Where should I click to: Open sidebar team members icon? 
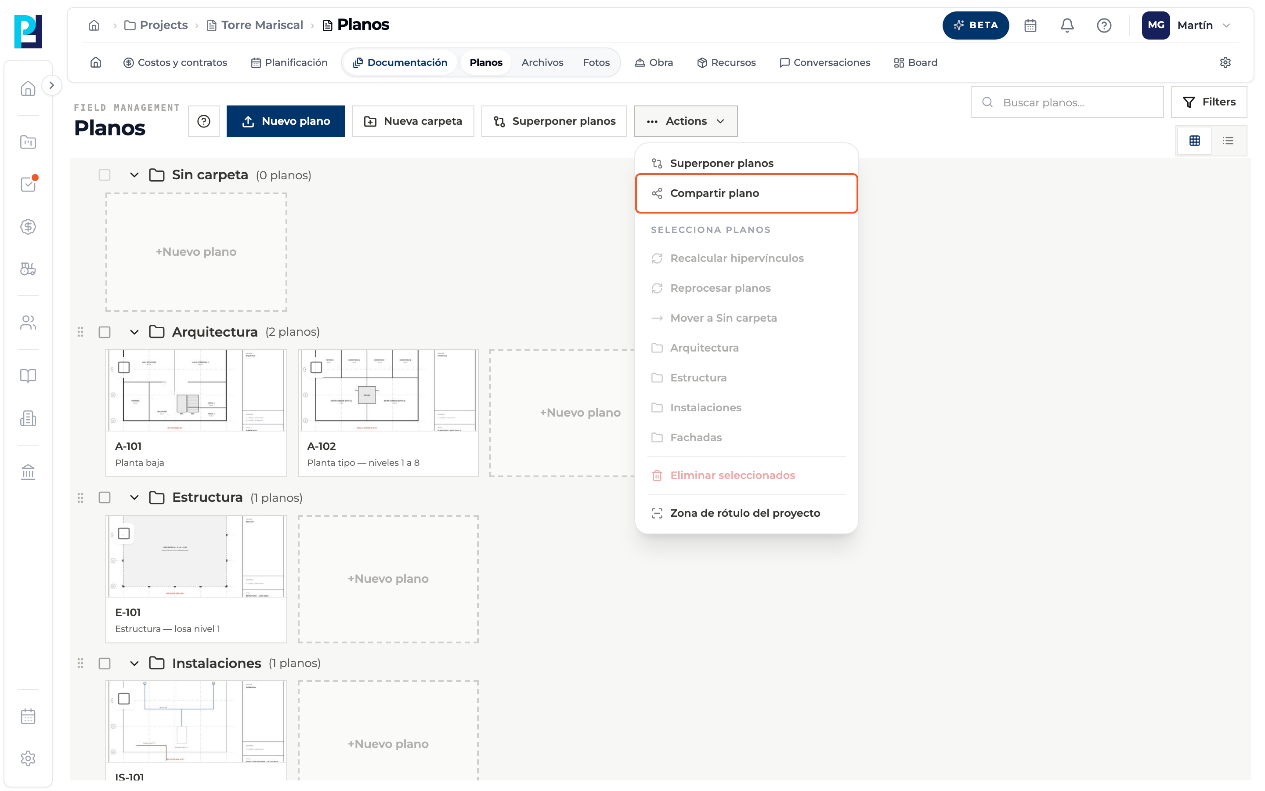pos(28,323)
